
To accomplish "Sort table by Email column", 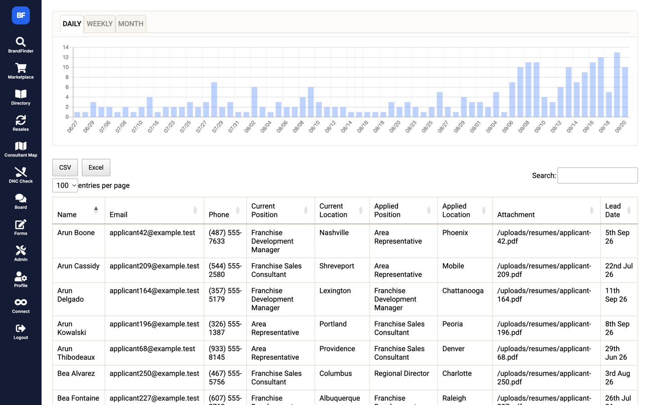I will click(154, 211).
